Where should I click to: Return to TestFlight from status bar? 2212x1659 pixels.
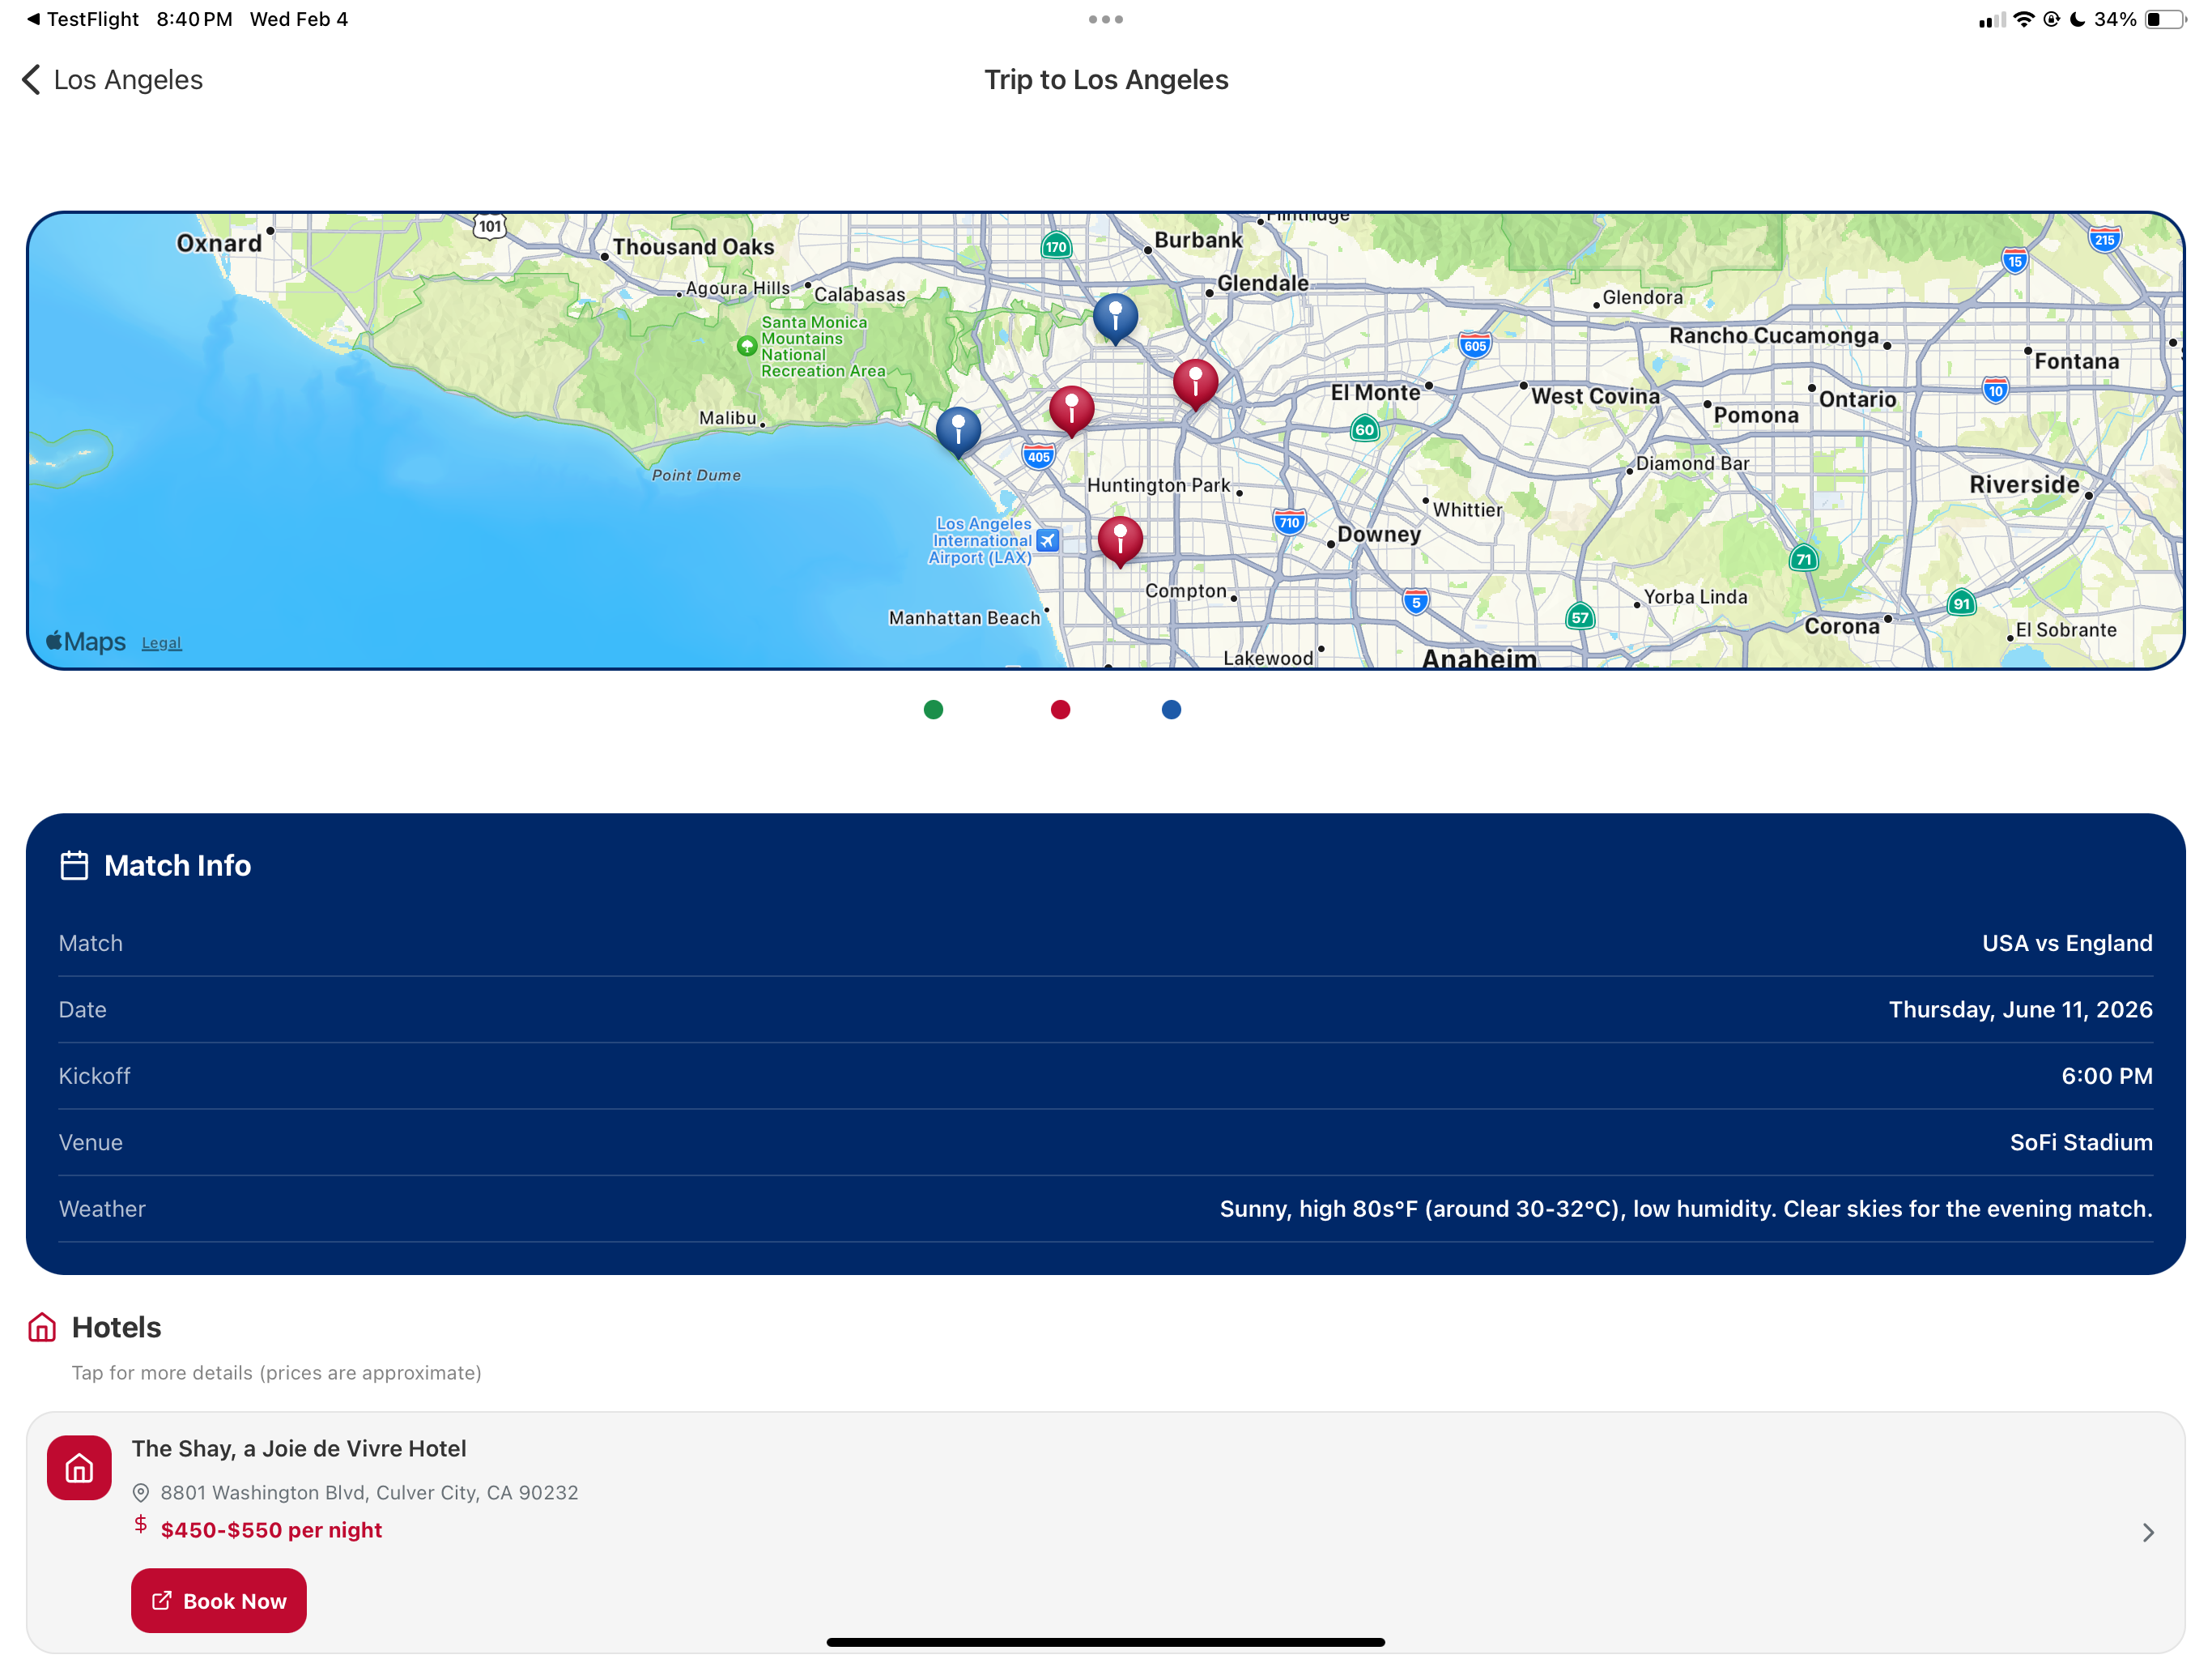(82, 19)
